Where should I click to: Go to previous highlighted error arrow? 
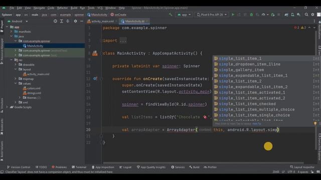309,27
